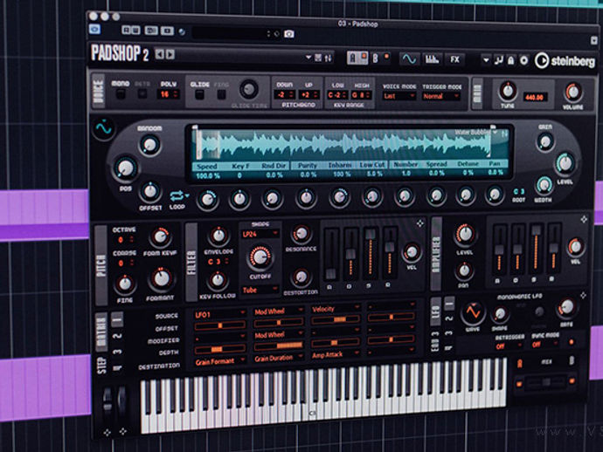This screenshot has height=452, width=603.
Task: Open the Retrigger Off dropdown
Action: (x=509, y=346)
